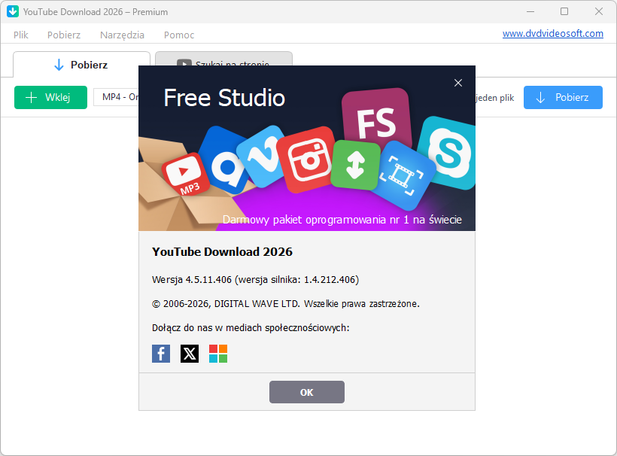Click the YouTube MP3 app icon in banner
Image resolution: width=617 pixels, height=456 pixels.
click(186, 174)
